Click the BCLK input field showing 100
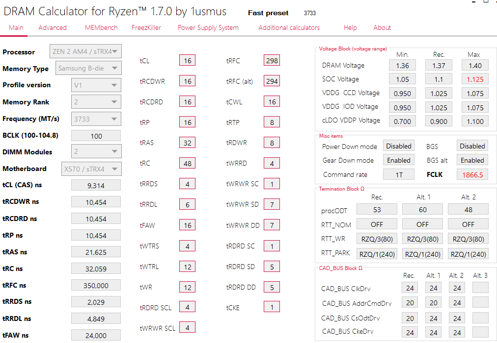 [96, 136]
